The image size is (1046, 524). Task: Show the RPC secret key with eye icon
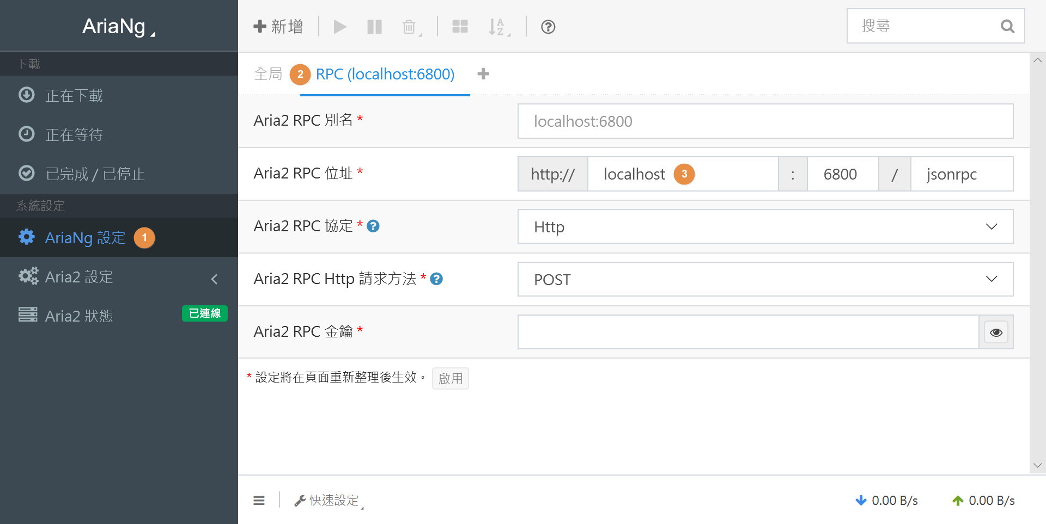[996, 332]
